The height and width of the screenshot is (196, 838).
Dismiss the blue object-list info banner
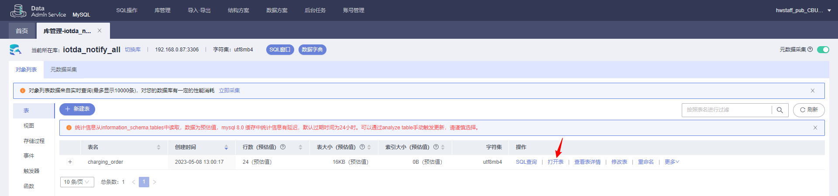(x=813, y=91)
